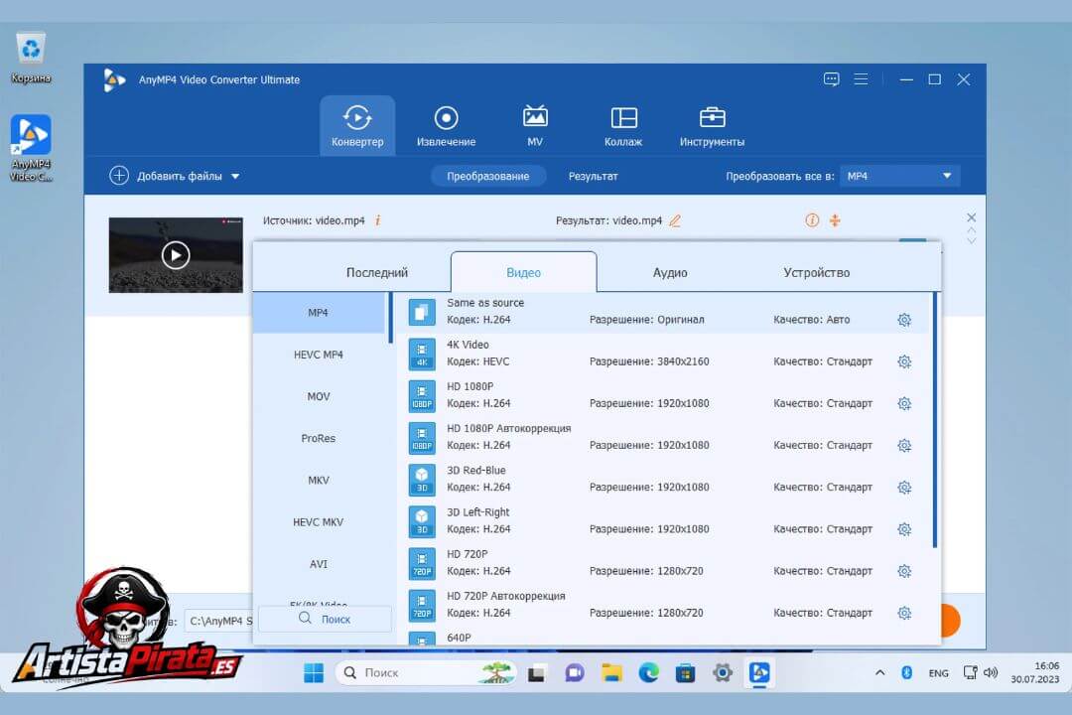Open the Устройство format tab

point(816,272)
